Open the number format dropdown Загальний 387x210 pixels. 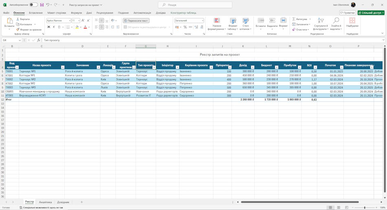202,21
